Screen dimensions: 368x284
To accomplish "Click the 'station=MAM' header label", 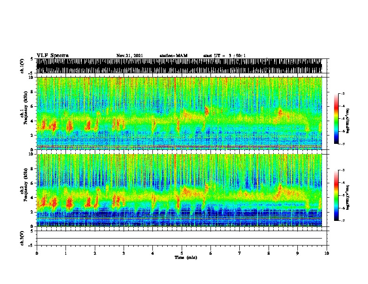I will [x=173, y=56].
